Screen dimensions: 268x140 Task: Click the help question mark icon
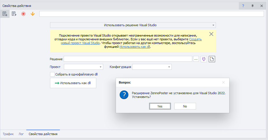point(243,6)
